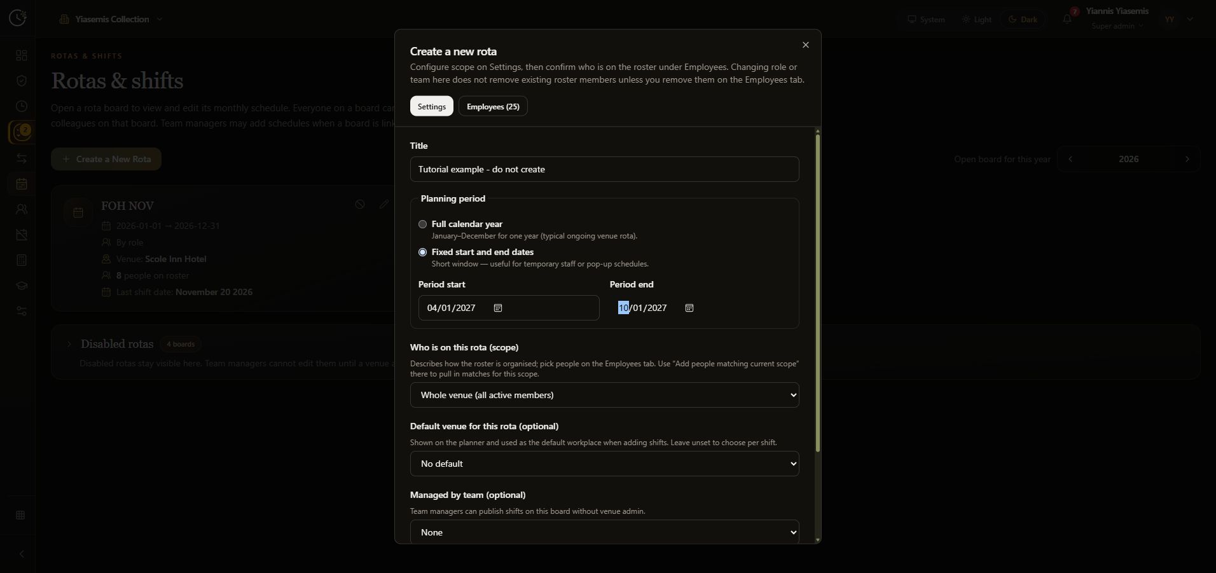Open the people icon in sidebar
Image resolution: width=1216 pixels, height=573 pixels.
[22, 209]
